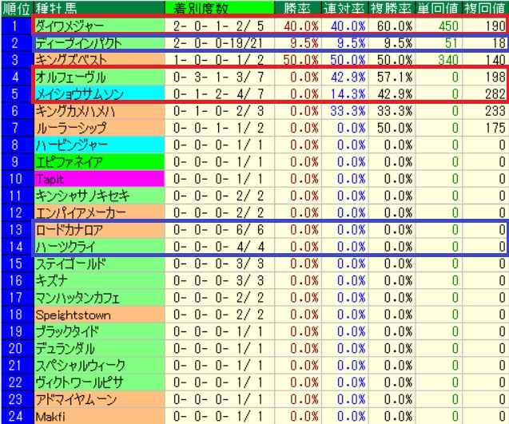Image resolution: width=509 pixels, height=424 pixels.
Task: Click the 勝率 column header
Action: pos(298,9)
